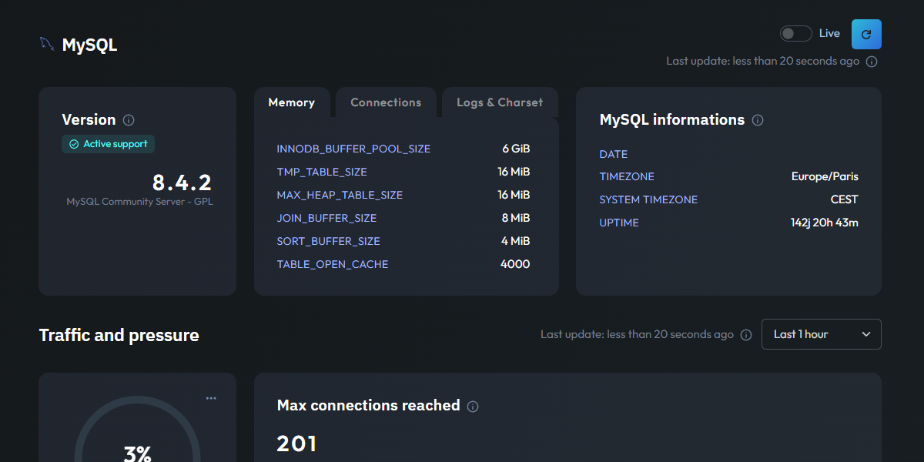
Task: Click the uptime value 142j 20h 43m
Action: 825,223
